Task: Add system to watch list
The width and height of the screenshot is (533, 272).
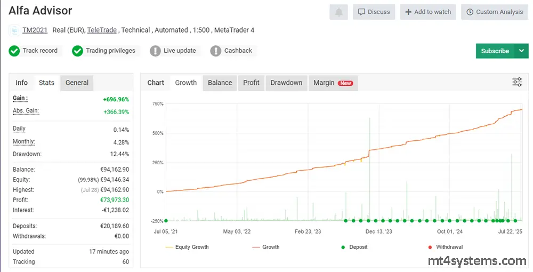Action: (x=428, y=12)
